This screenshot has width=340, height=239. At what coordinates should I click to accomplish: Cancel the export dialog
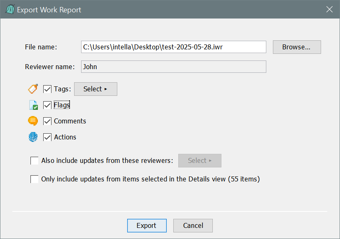[x=193, y=225]
